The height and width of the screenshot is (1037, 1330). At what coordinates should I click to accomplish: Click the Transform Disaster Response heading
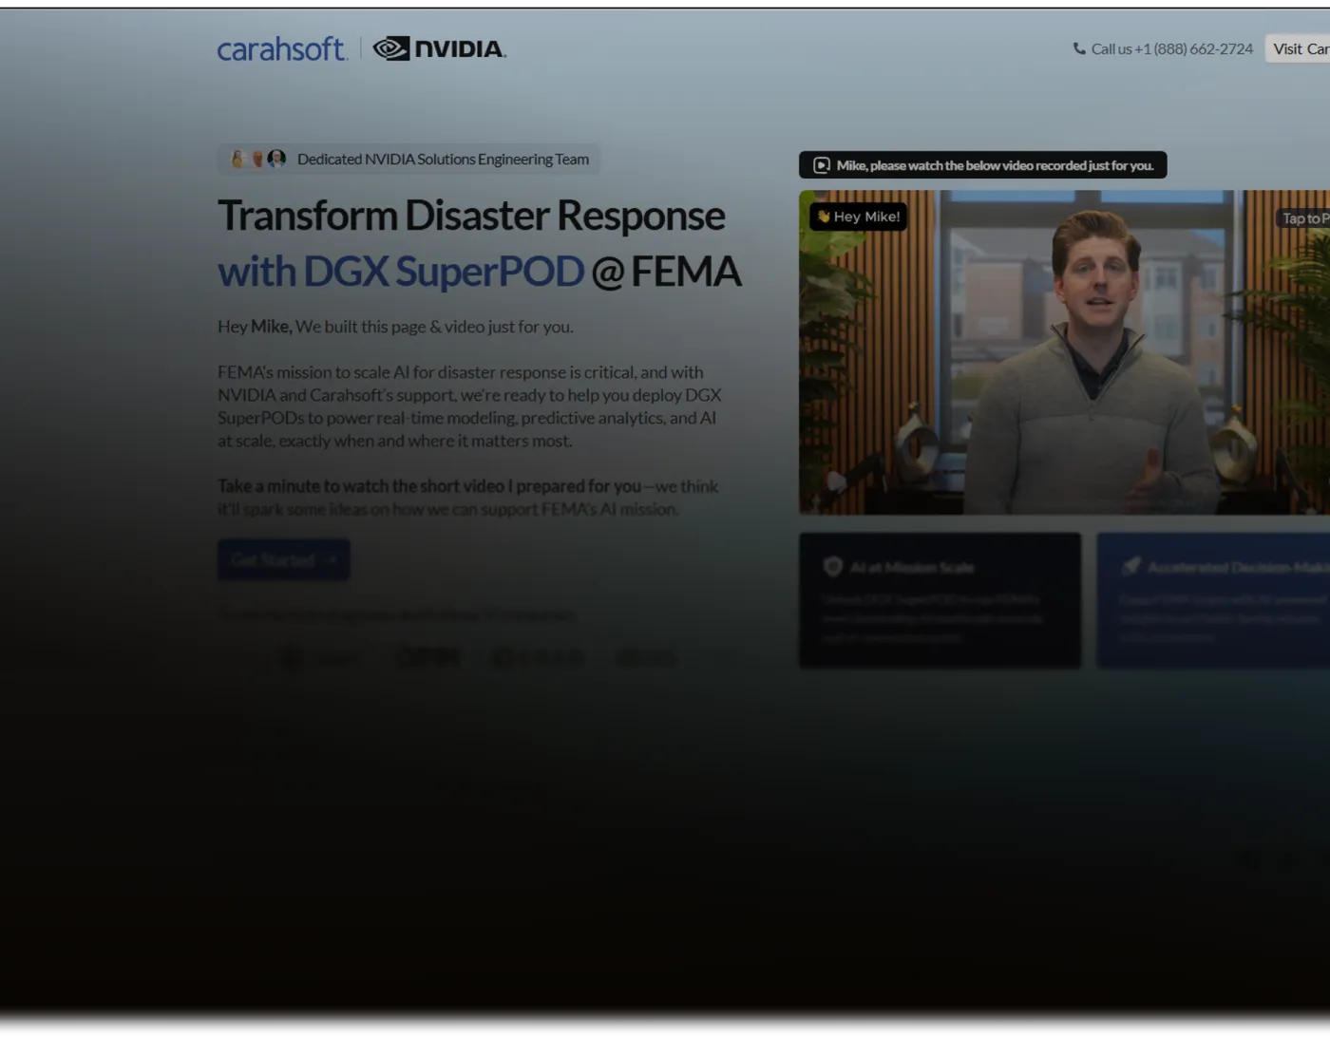pyautogui.click(x=471, y=216)
